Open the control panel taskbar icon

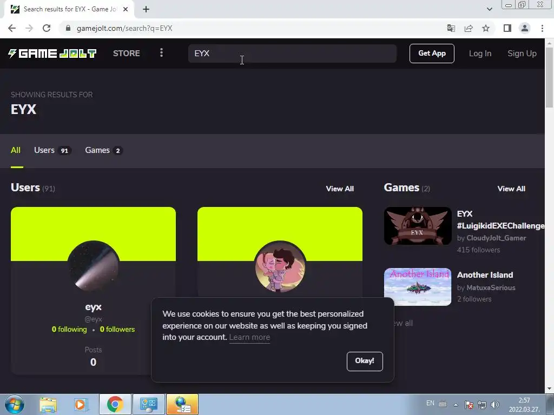[x=148, y=404]
